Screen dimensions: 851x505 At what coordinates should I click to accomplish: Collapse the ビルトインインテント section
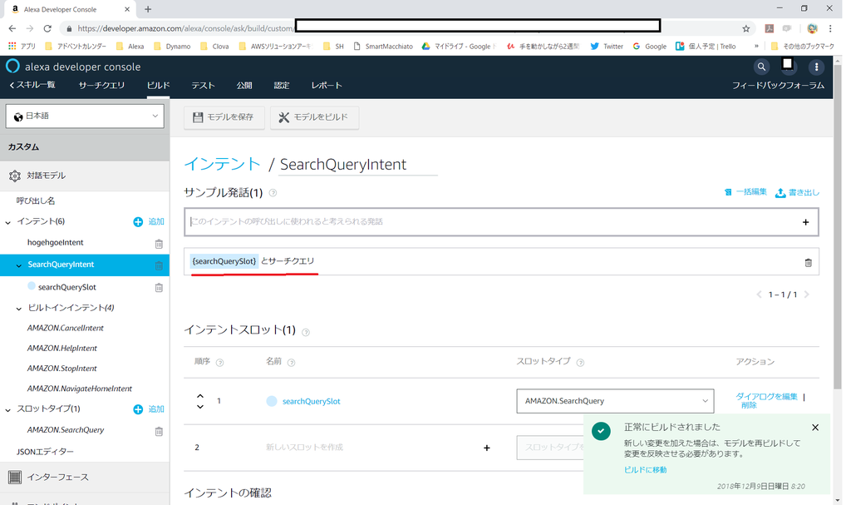[18, 307]
